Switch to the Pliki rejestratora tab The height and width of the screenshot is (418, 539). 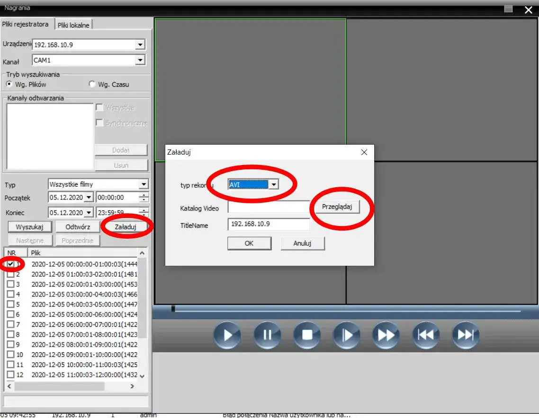tap(26, 24)
